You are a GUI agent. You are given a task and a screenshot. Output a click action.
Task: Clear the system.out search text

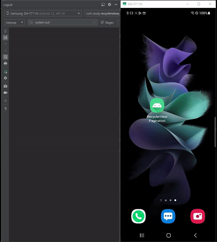pos(94,22)
